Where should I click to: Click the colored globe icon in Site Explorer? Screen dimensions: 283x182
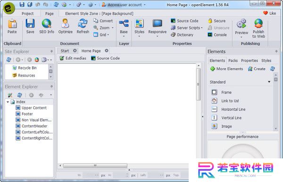click(x=37, y=60)
